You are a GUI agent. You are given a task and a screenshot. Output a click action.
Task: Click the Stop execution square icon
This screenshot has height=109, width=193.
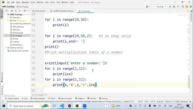point(178,7)
